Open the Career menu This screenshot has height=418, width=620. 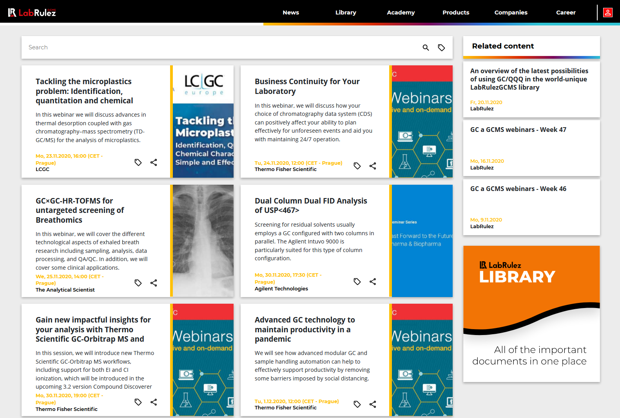point(566,13)
